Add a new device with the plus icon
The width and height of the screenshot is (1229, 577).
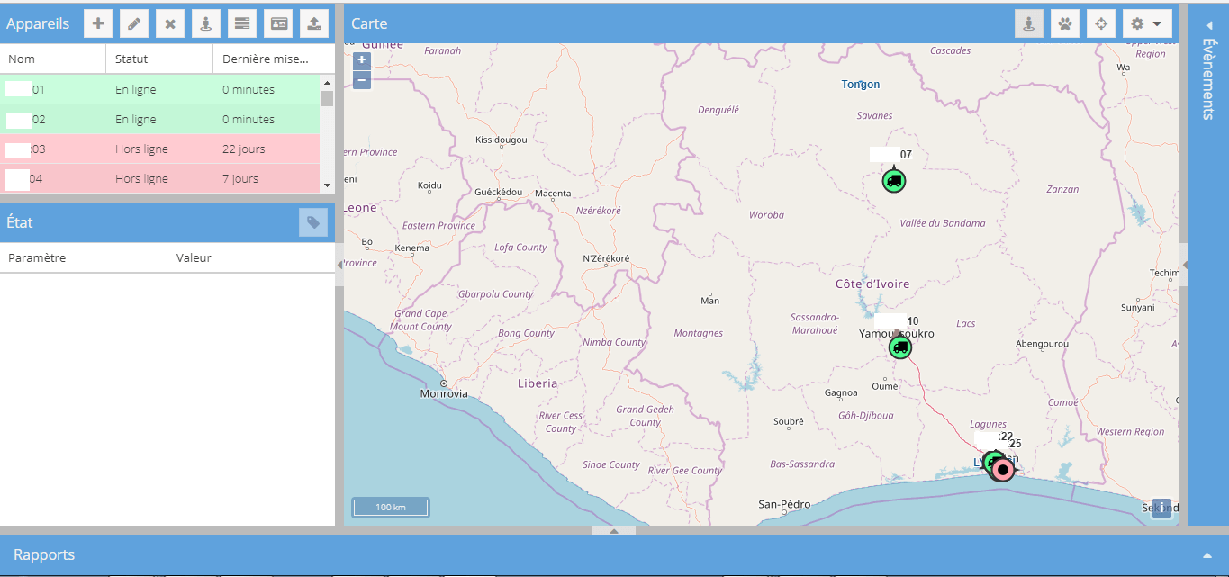97,23
